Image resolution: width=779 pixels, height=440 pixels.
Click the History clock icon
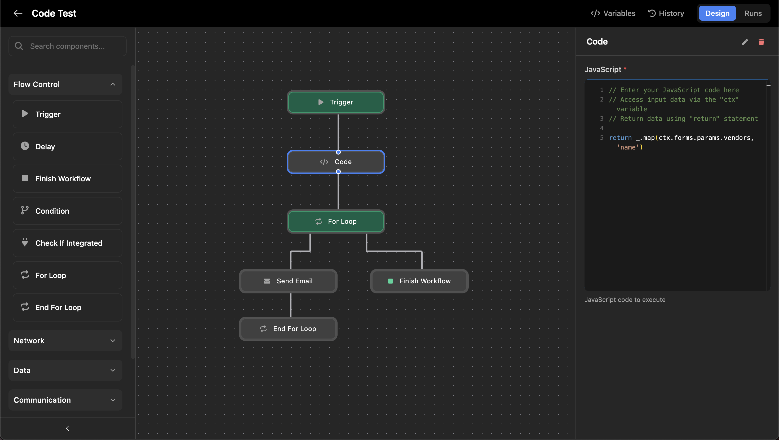coord(652,13)
